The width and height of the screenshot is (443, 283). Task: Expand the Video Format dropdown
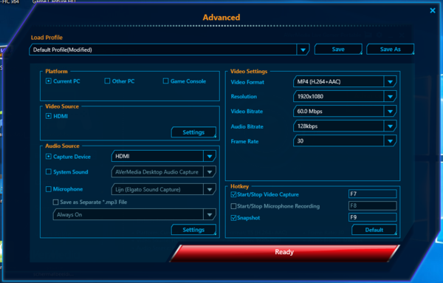point(390,82)
